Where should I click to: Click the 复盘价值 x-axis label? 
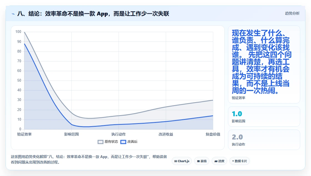[x=213, y=134]
